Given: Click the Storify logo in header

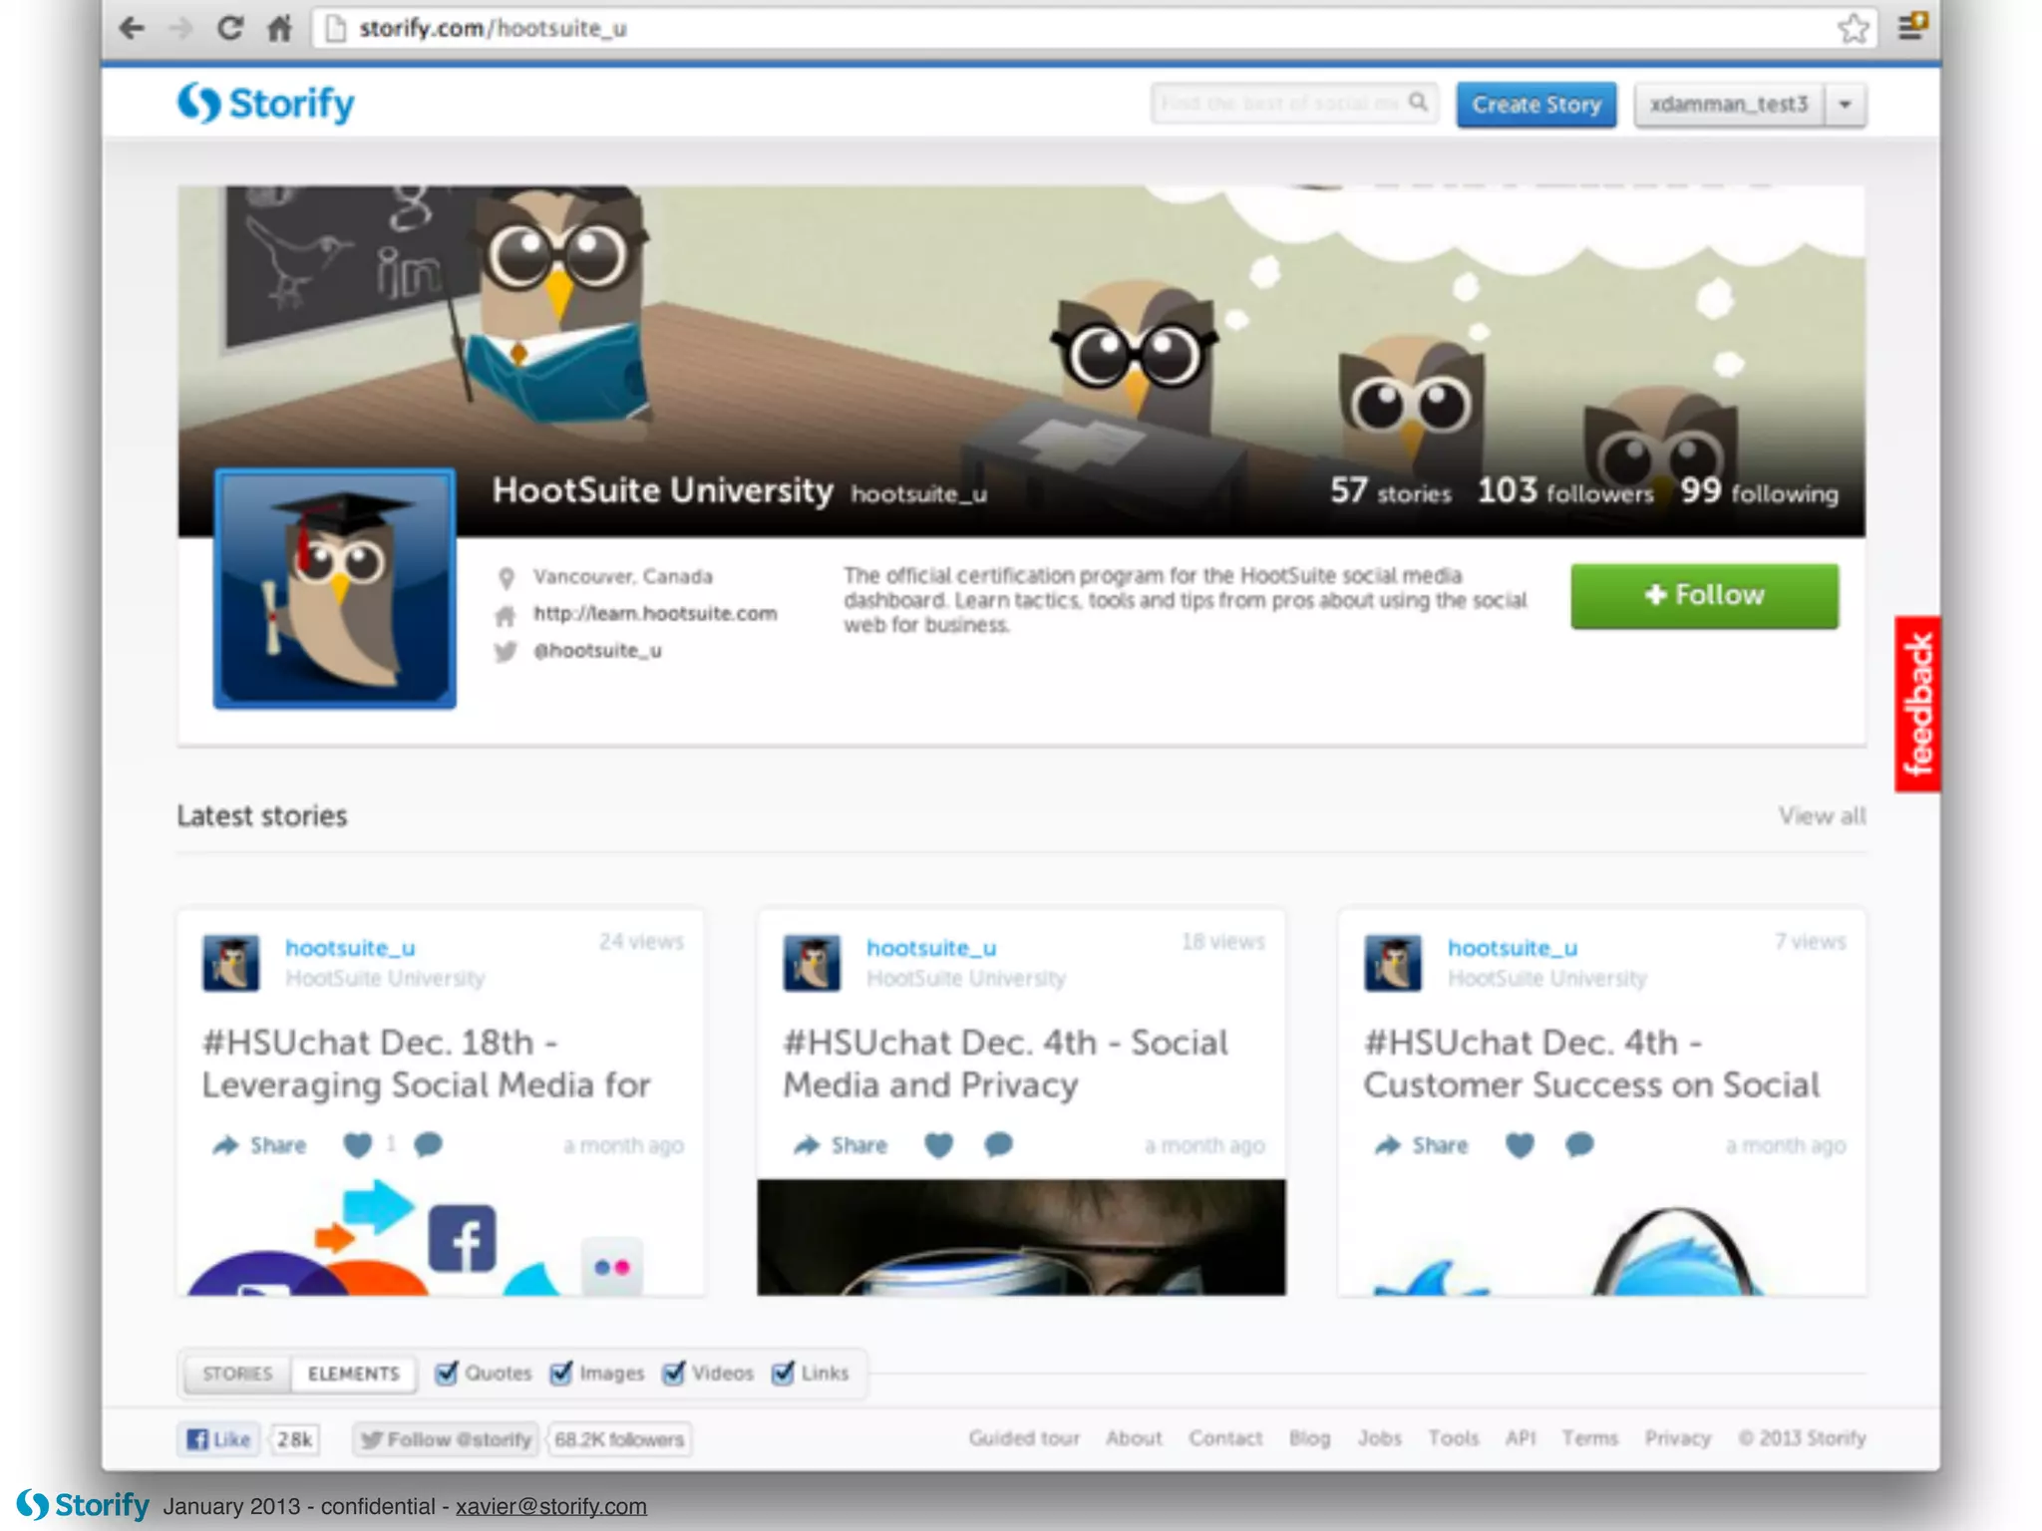Looking at the screenshot, I should [x=266, y=103].
